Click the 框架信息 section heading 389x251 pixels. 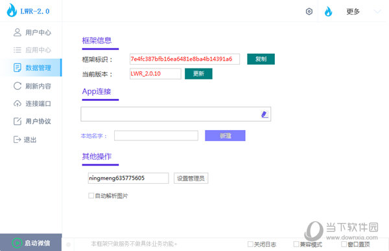tap(97, 40)
